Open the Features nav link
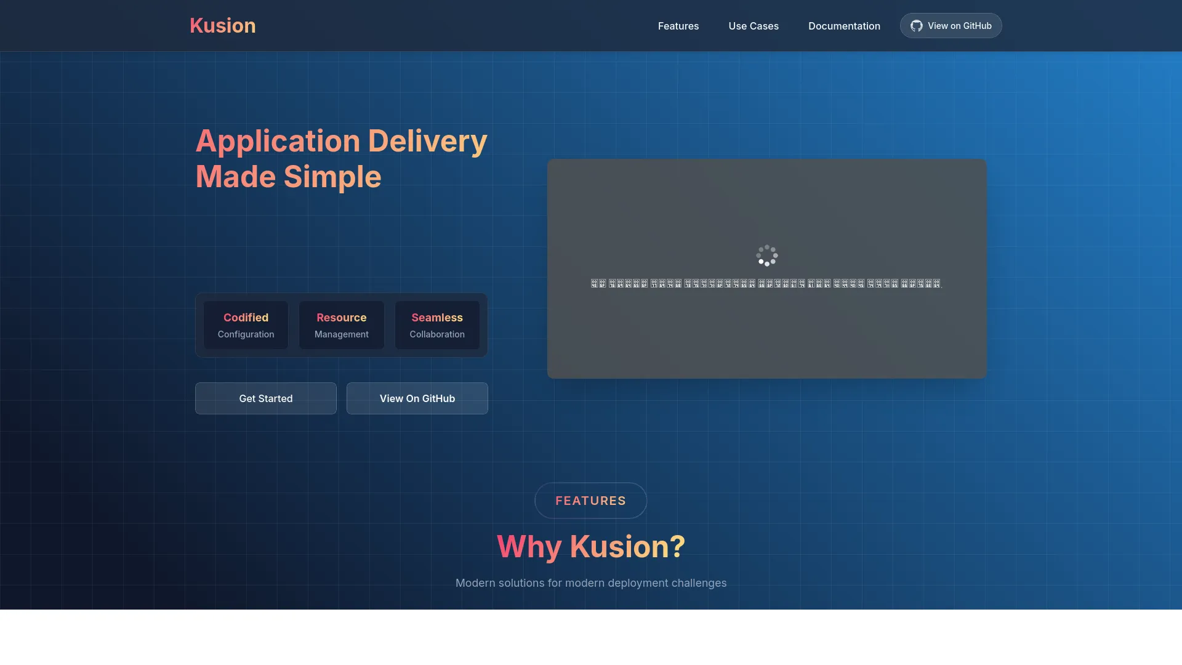1182x665 pixels. coord(678,26)
